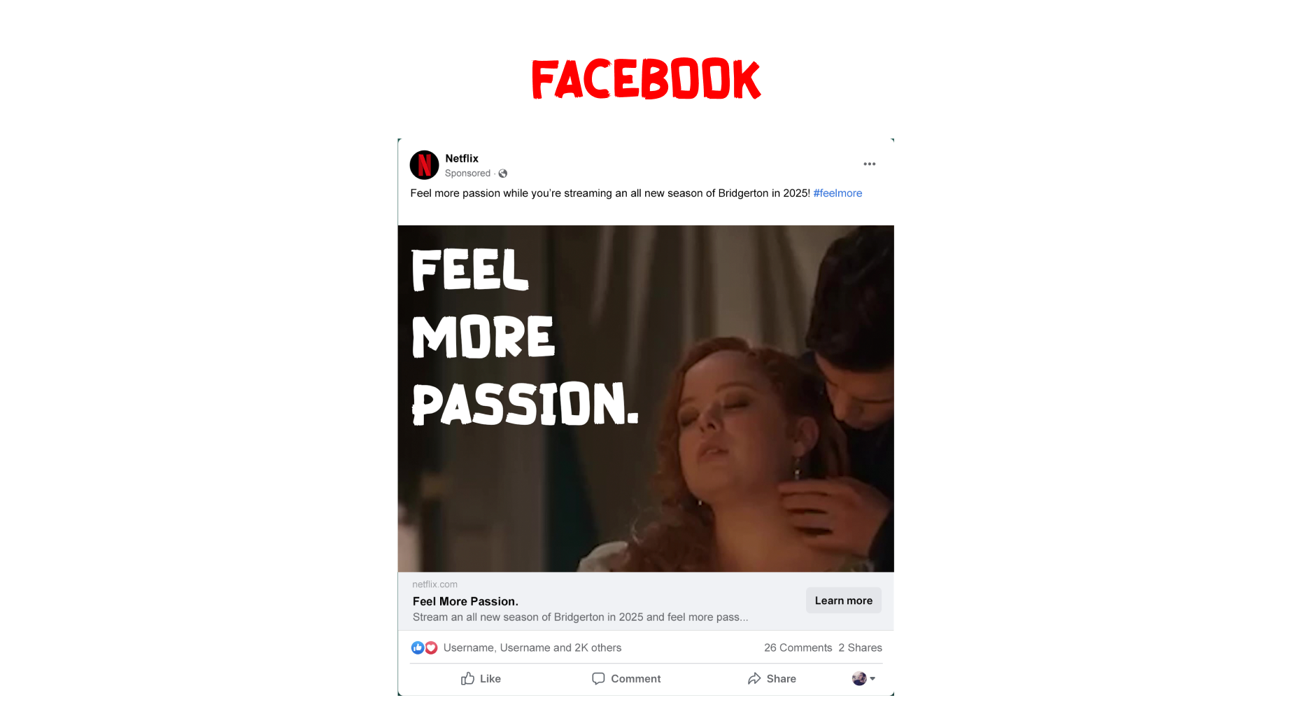This screenshot has height=728, width=1293.
Task: Open the Netflix page name link
Action: click(462, 158)
